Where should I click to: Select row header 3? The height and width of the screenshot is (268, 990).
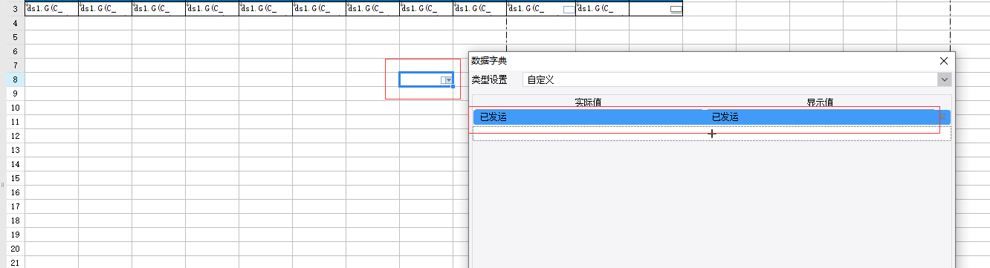pyautogui.click(x=16, y=9)
